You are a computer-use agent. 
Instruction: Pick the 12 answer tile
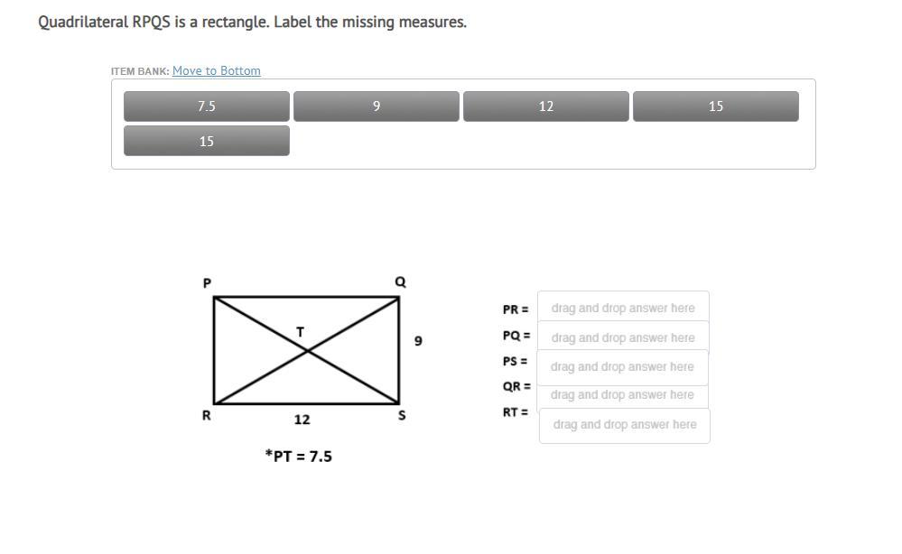pyautogui.click(x=546, y=106)
